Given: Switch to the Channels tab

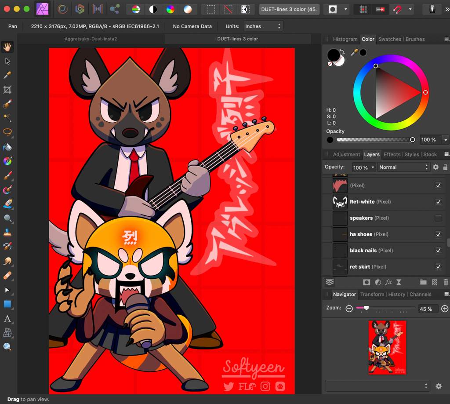Looking at the screenshot, I should (x=421, y=294).
